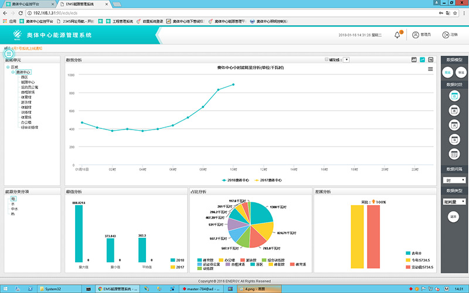
Task: Select the day (日) time period icon
Action: 454,96
